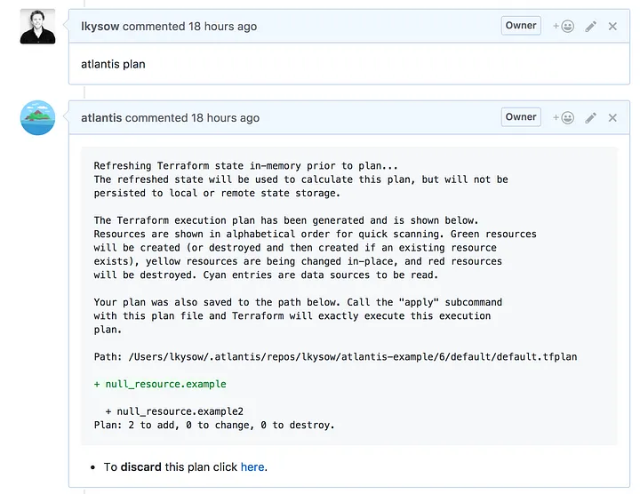This screenshot has width=640, height=494.
Task: Click the lkysow username link
Action: click(100, 27)
